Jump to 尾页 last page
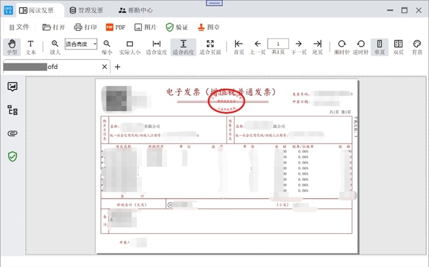Image resolution: width=429 pixels, height=267 pixels. (317, 47)
